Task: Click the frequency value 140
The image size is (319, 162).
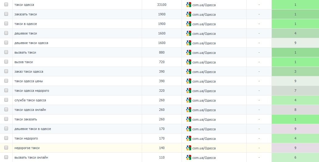Action: click(x=162, y=148)
